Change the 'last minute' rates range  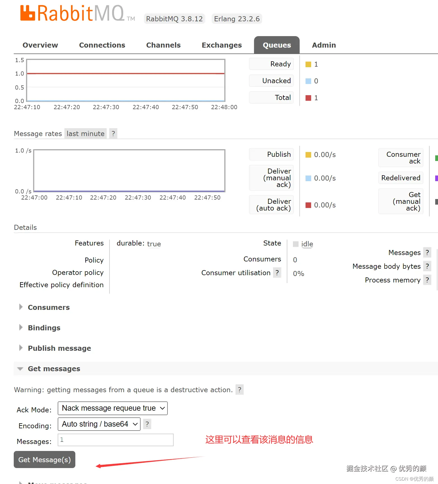85,134
